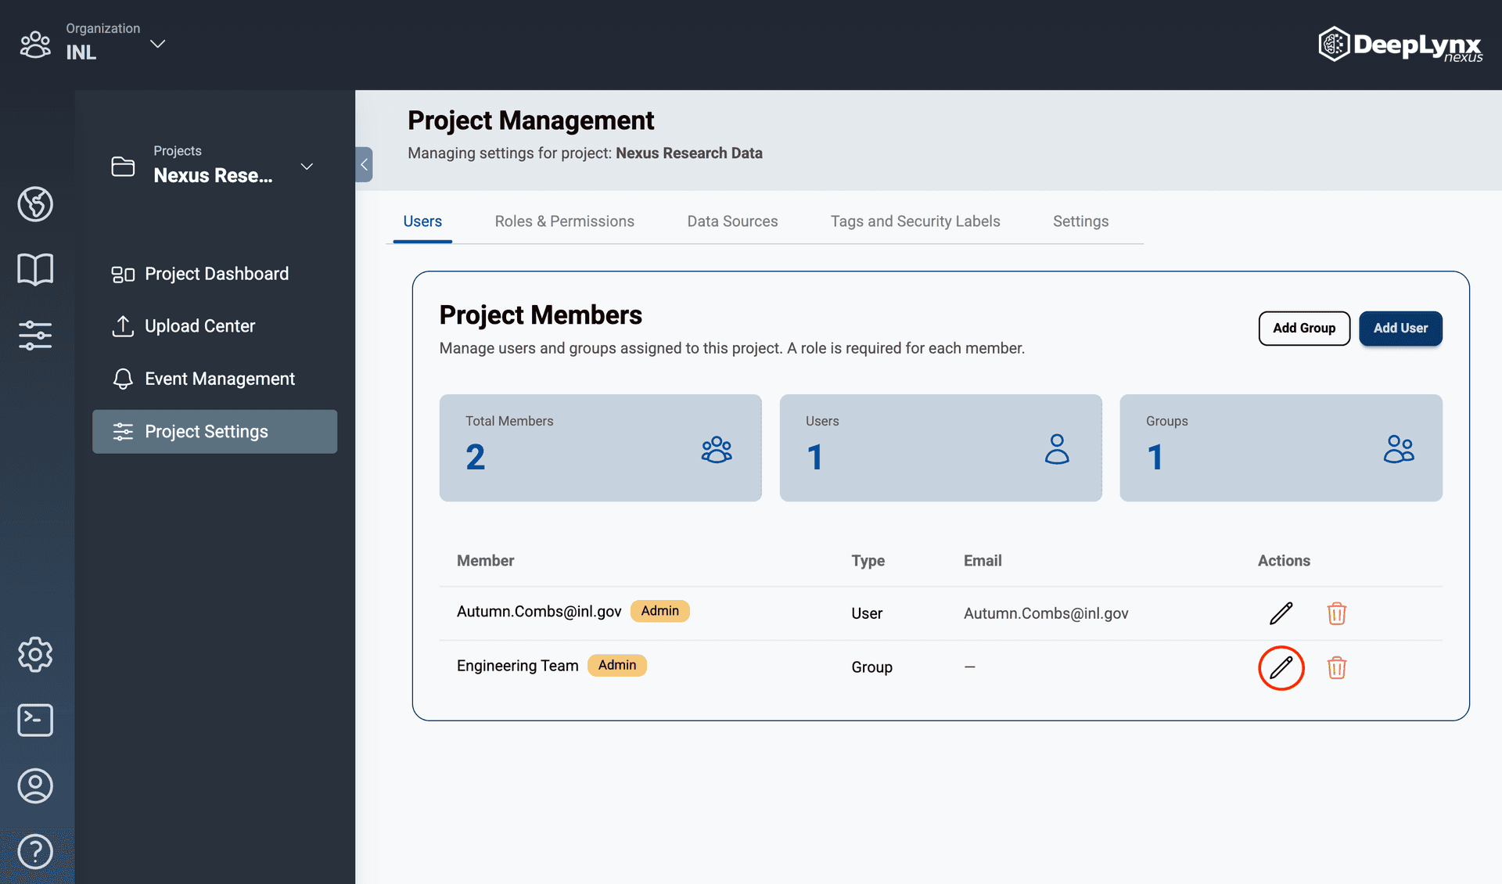The height and width of the screenshot is (884, 1502).
Task: Delete Autumn.Combs@inl.gov using the trash icon
Action: (1336, 613)
